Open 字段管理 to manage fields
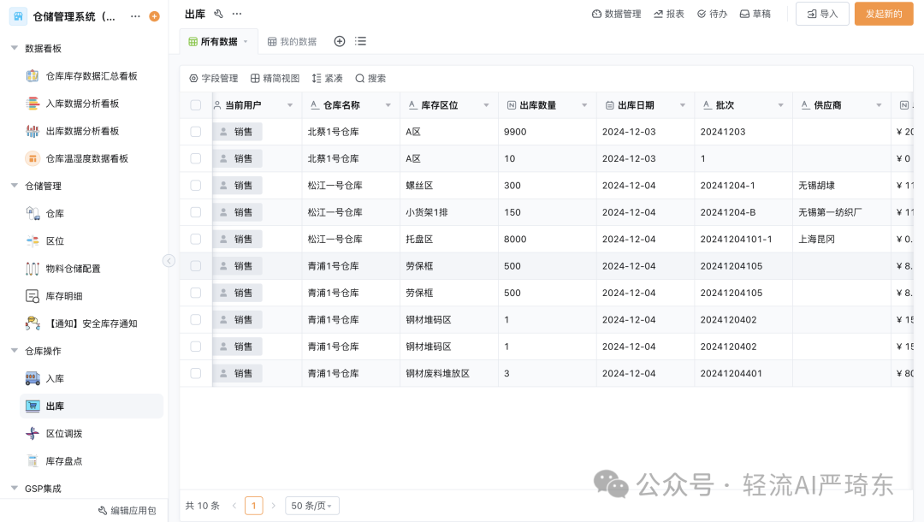924x522 pixels. 211,77
